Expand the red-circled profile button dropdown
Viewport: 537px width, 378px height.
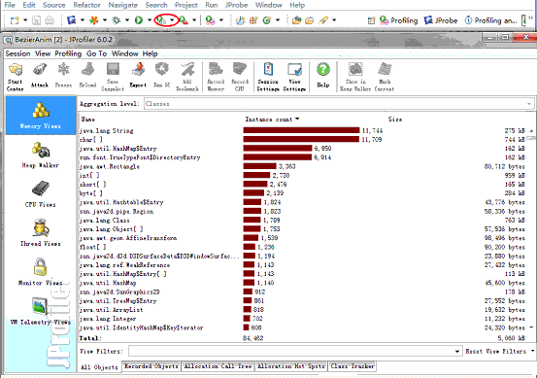(x=172, y=20)
